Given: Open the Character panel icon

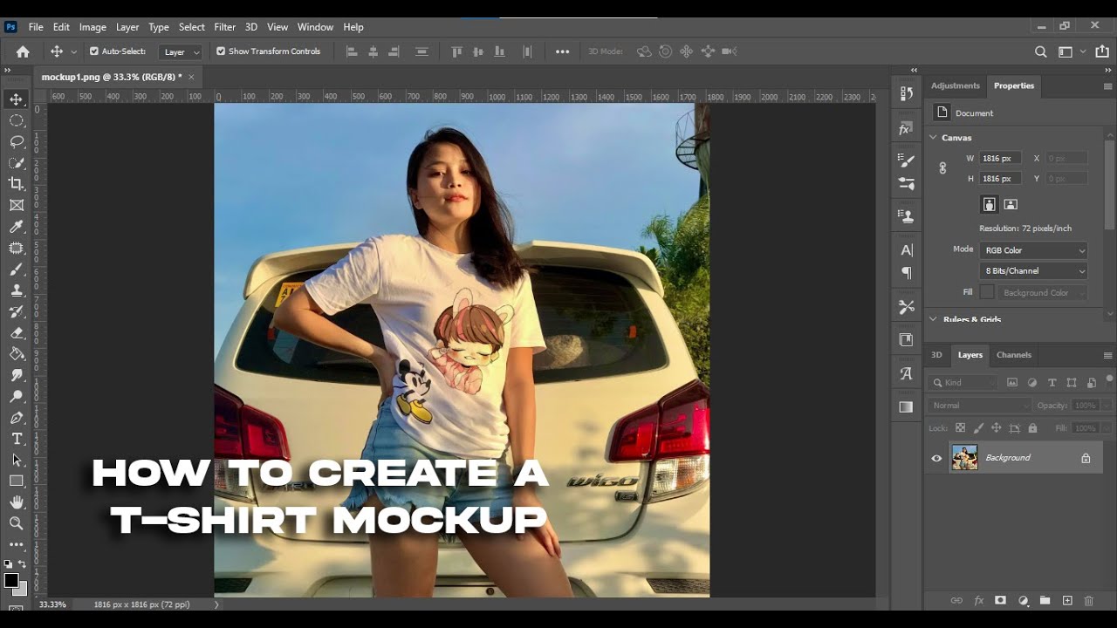Looking at the screenshot, I should pos(906,250).
